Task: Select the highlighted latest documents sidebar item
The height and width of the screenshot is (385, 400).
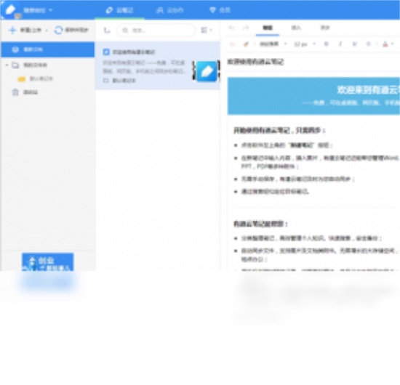Action: [48, 49]
